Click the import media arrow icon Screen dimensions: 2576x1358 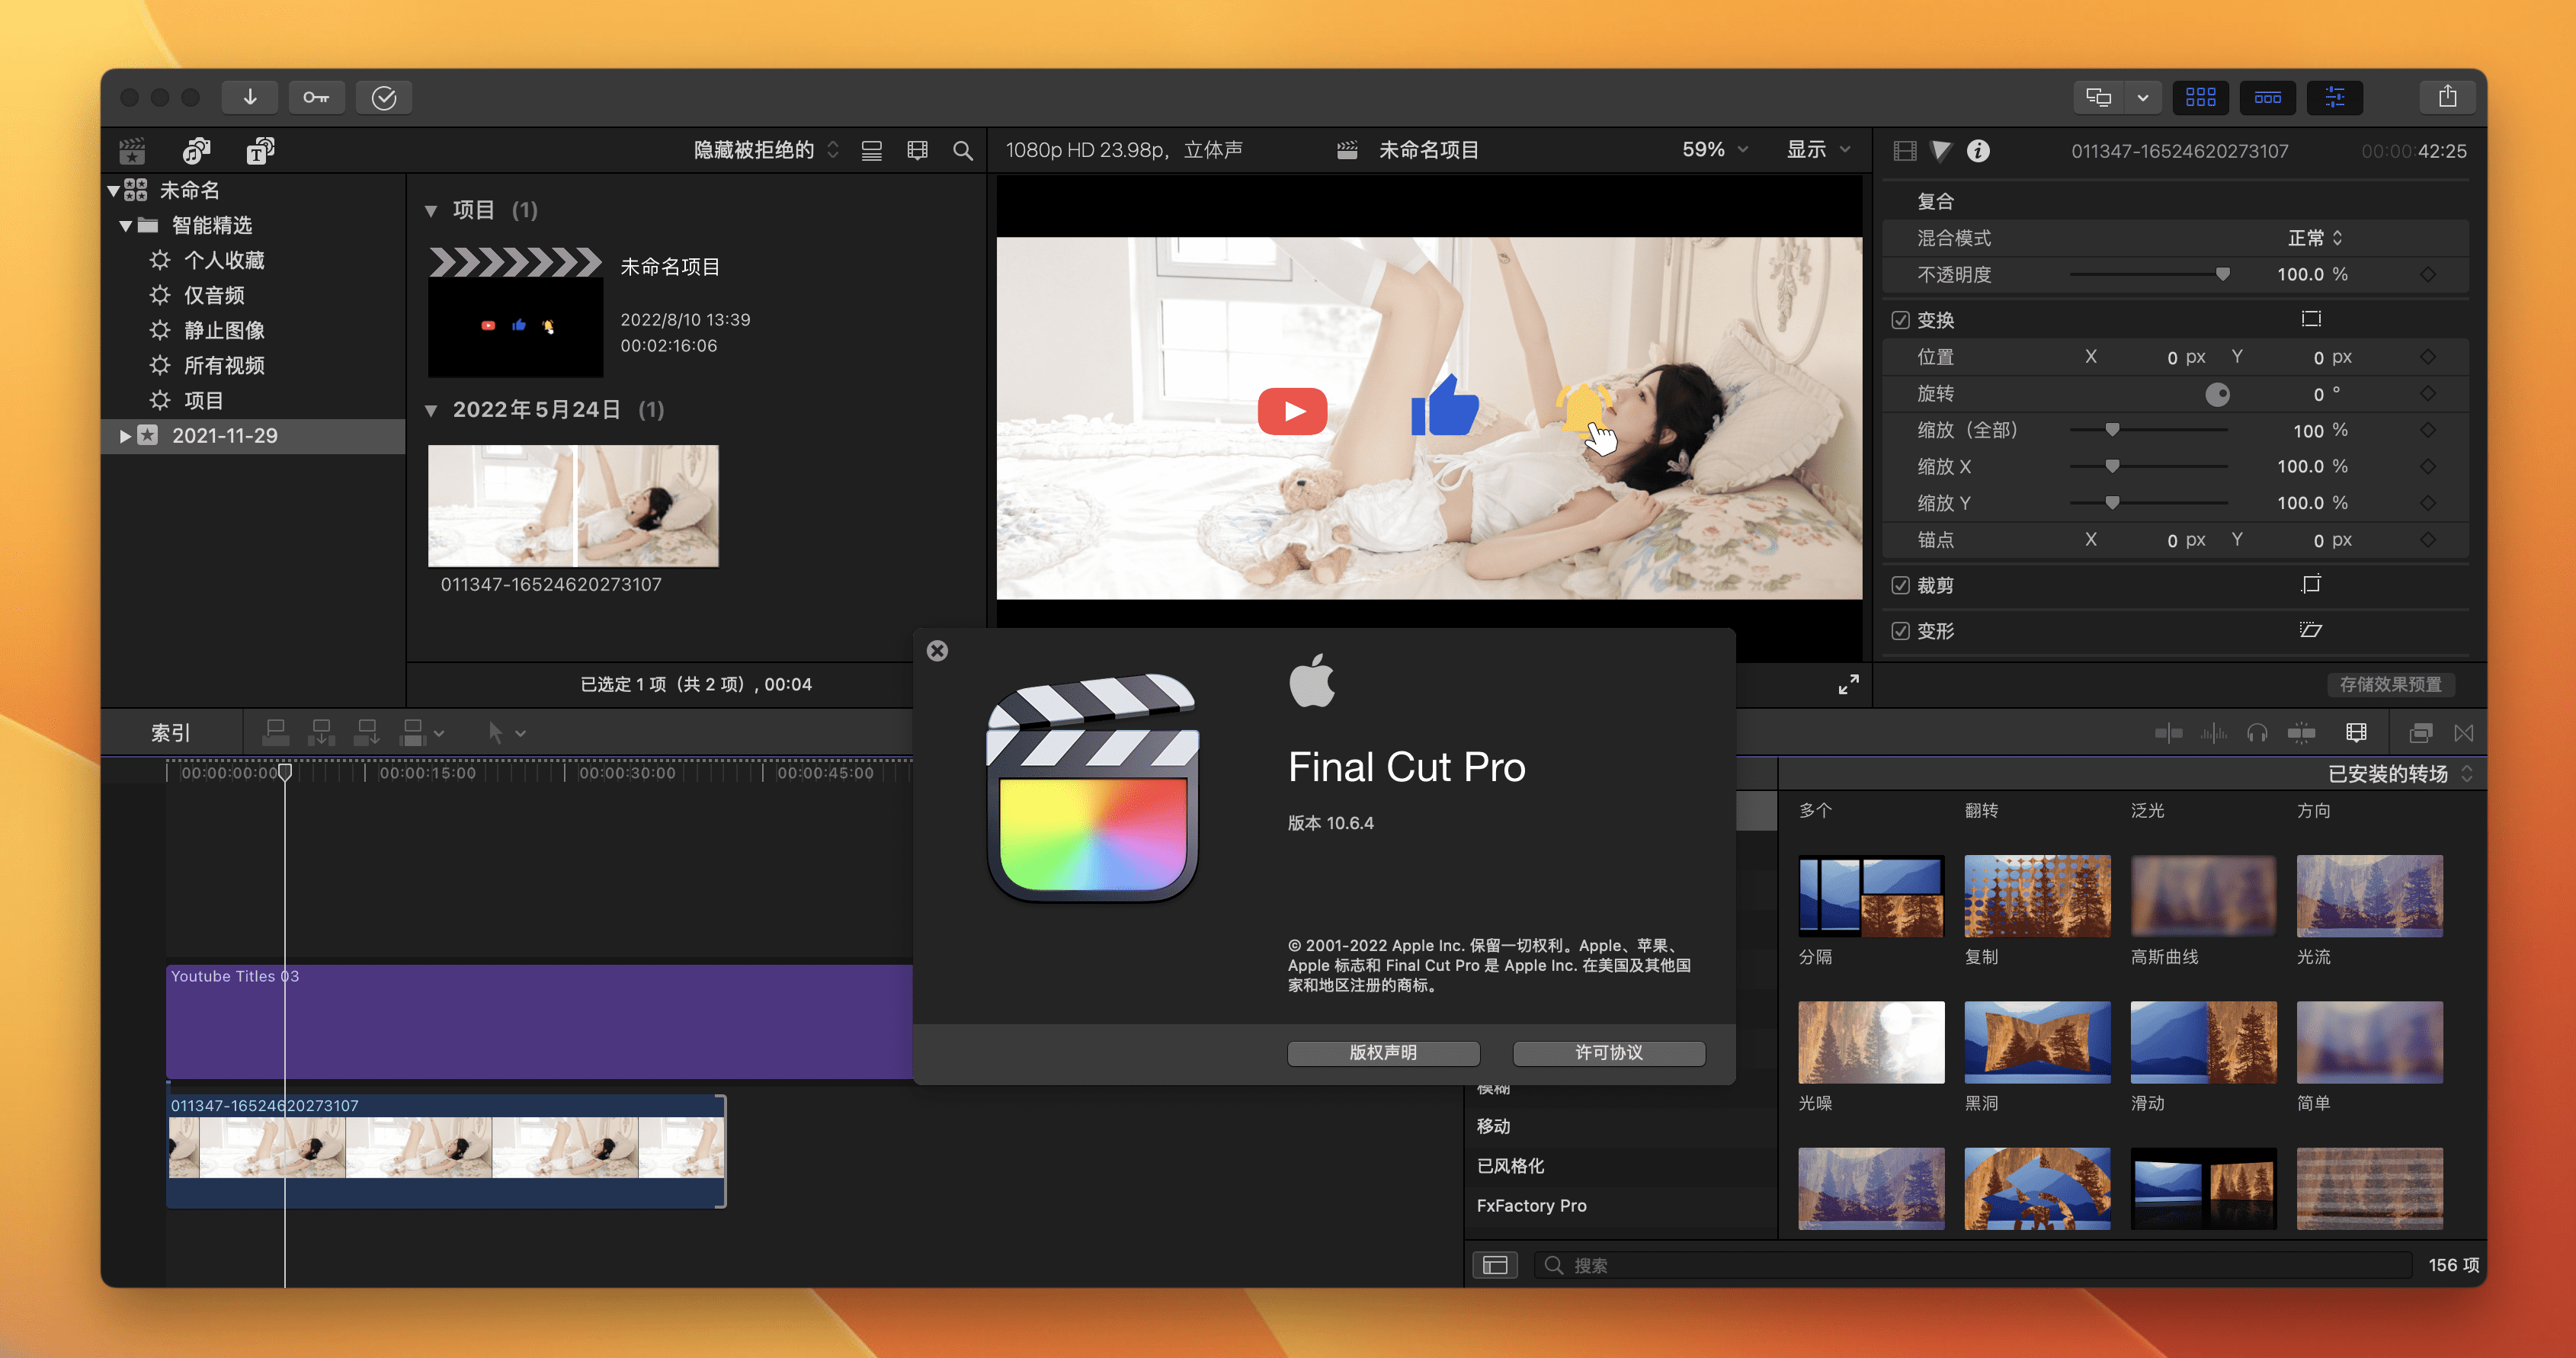tap(250, 97)
